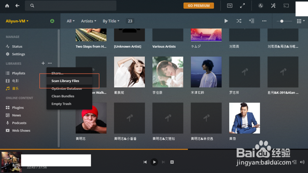Open the Artists type dropdown
The height and width of the screenshot is (173, 308).
(89, 21)
